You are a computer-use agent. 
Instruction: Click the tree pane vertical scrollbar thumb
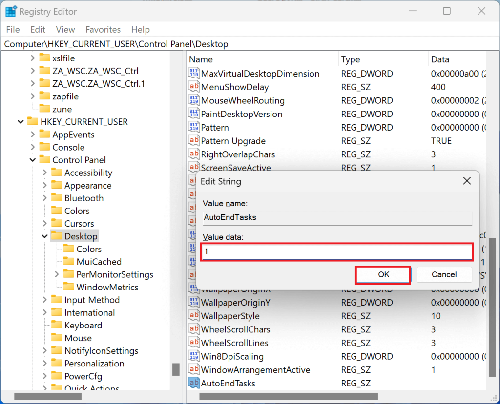point(176,369)
